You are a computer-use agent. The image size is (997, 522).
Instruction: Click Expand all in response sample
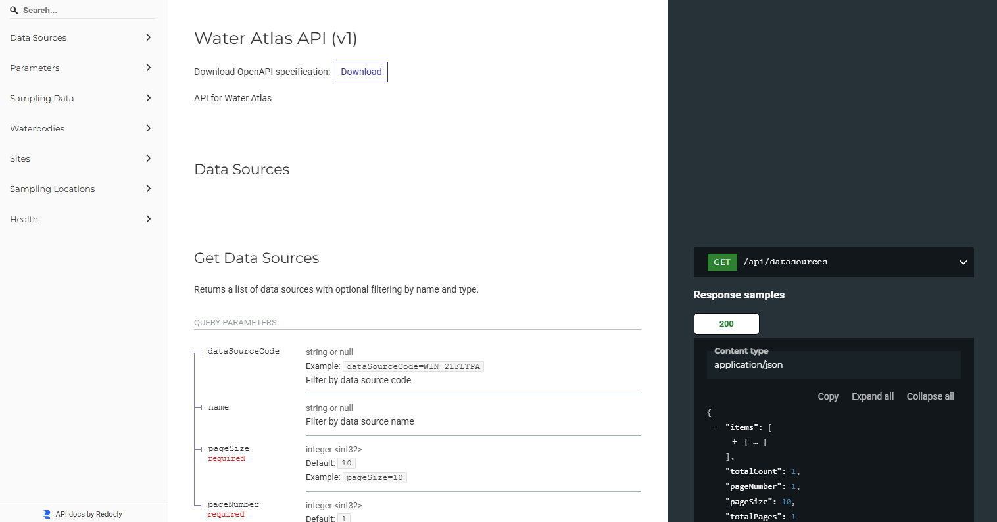872,396
